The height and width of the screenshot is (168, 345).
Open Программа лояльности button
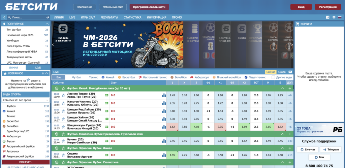[x=149, y=7]
